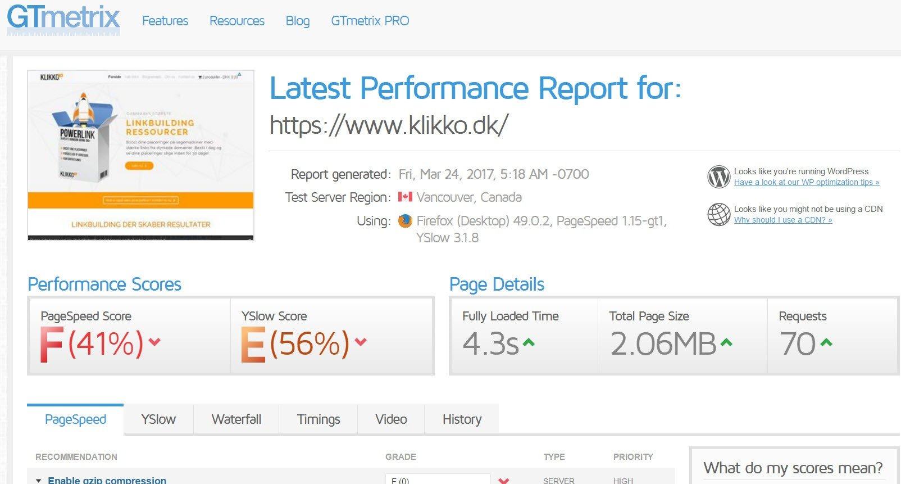
Task: Click the E (56%) YSlow score
Action: 295,343
